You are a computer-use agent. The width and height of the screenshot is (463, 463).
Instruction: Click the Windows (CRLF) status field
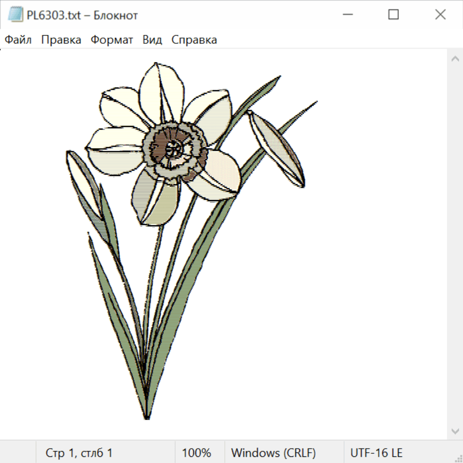[x=273, y=453]
